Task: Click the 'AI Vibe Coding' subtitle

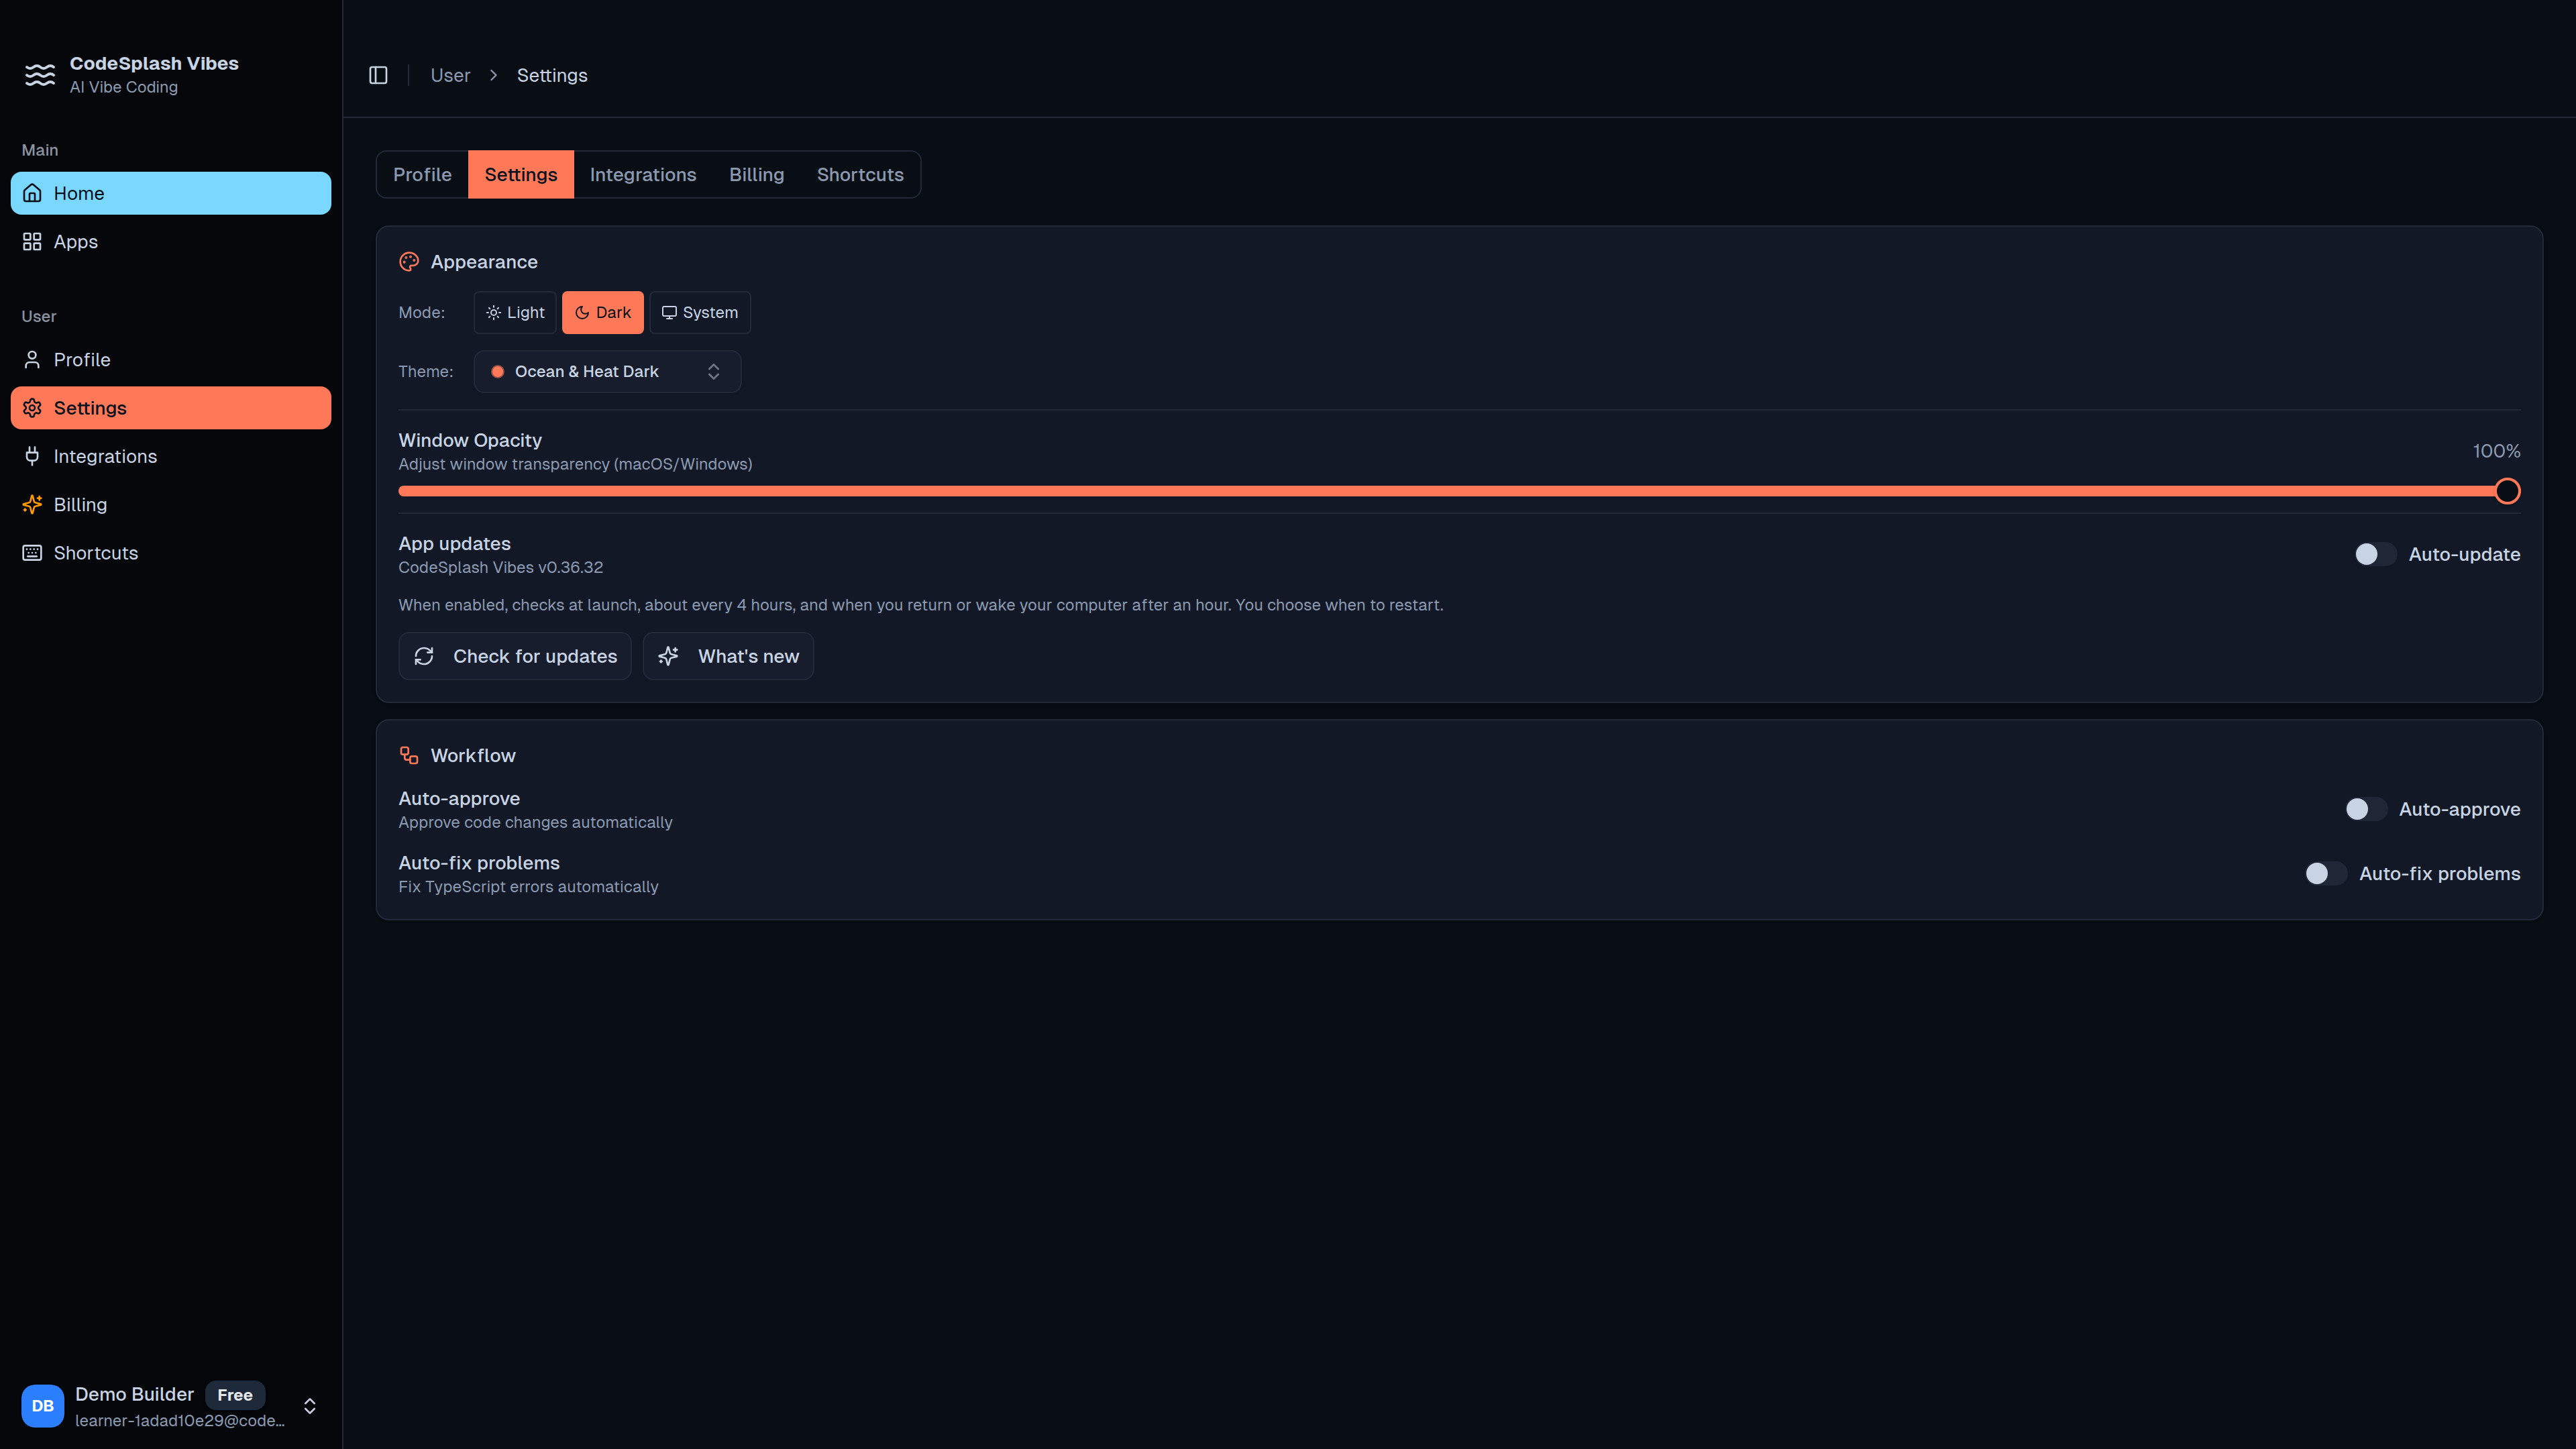Action: tap(124, 87)
